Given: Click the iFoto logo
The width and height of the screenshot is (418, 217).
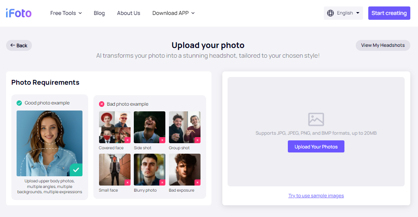Looking at the screenshot, I should pyautogui.click(x=19, y=13).
